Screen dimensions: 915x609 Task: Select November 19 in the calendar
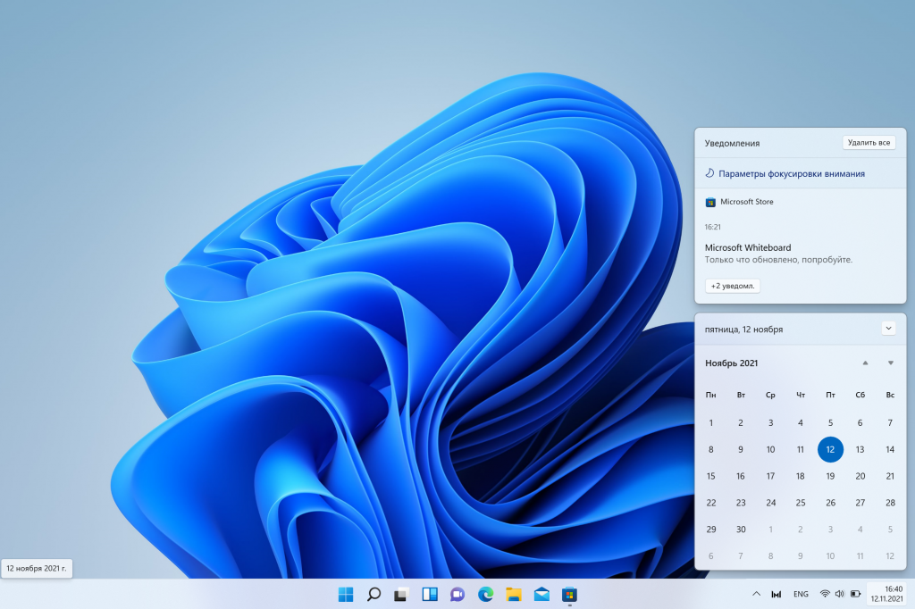click(830, 476)
